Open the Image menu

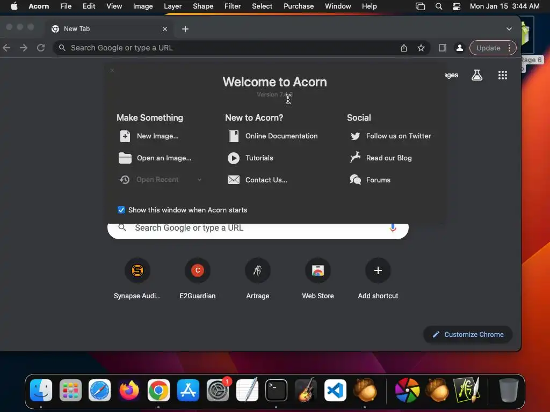143,6
